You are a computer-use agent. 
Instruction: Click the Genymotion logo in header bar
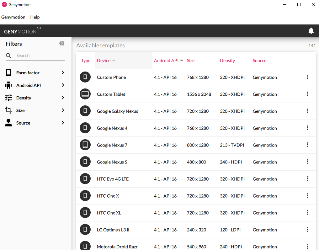click(x=22, y=31)
